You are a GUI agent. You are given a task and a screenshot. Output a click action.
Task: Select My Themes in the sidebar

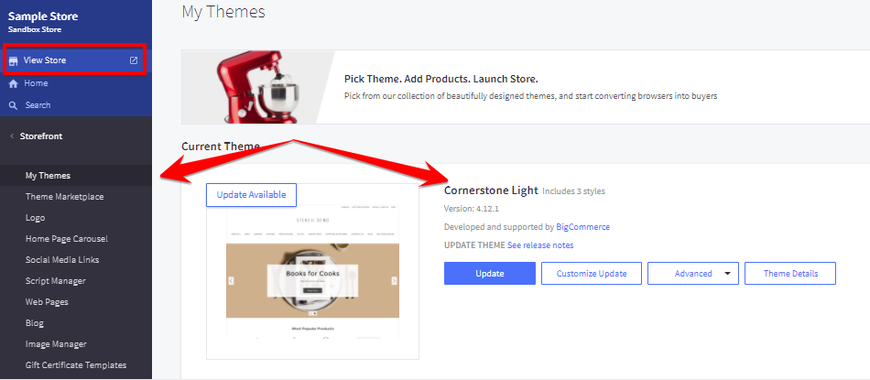pyautogui.click(x=48, y=176)
